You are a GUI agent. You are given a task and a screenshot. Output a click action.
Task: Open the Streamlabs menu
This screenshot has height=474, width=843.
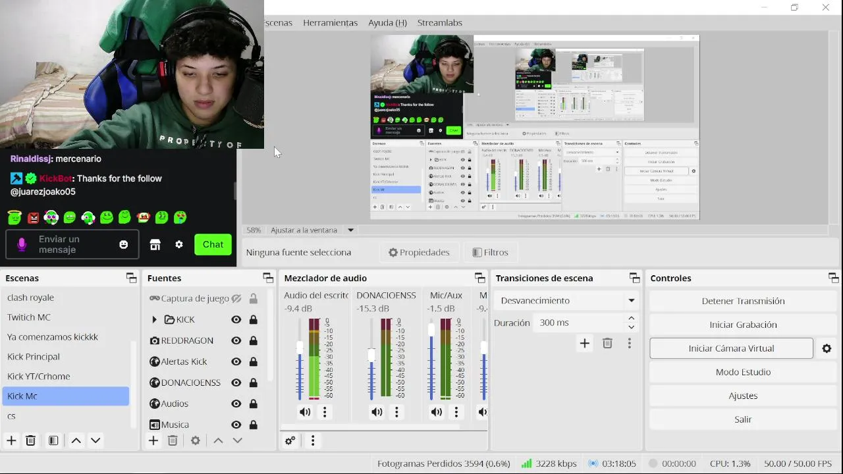(x=439, y=22)
